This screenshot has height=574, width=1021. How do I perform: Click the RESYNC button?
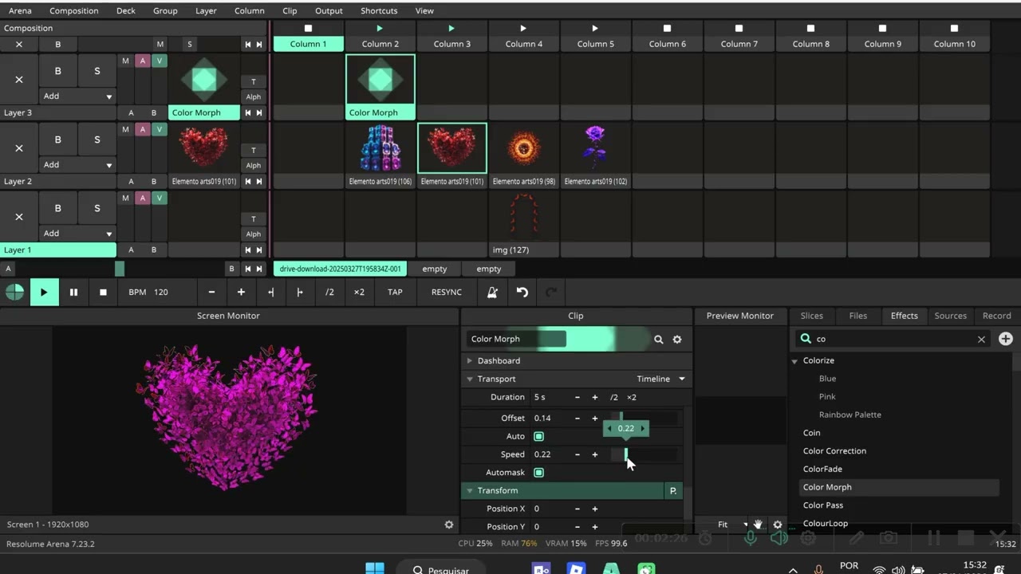pyautogui.click(x=446, y=293)
